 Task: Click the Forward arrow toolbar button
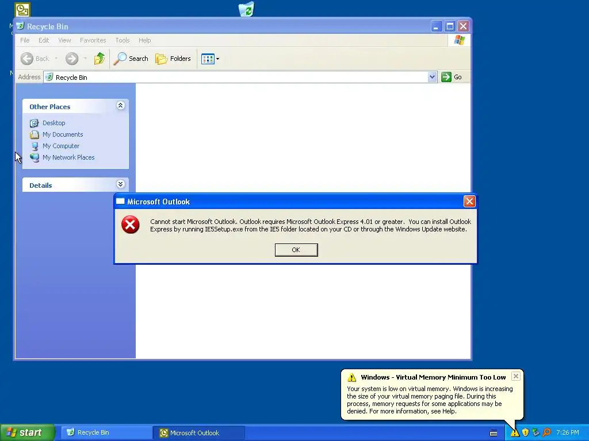[72, 59]
